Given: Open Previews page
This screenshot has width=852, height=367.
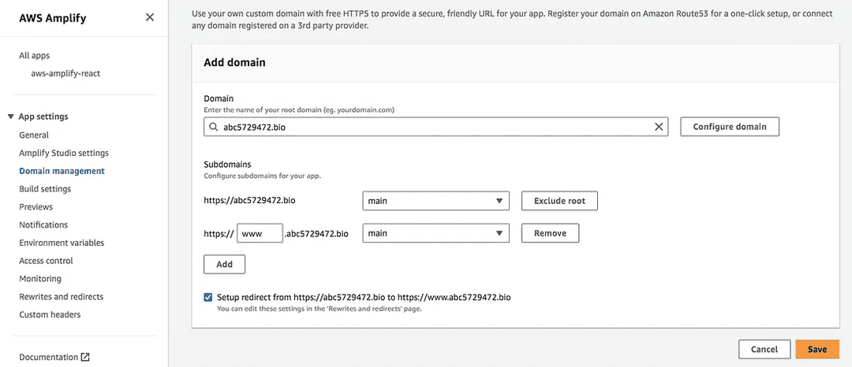Looking at the screenshot, I should coord(35,206).
